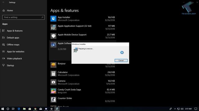Click the Apple Software Update app icon
The width and height of the screenshot is (199, 111).
point(53,45)
